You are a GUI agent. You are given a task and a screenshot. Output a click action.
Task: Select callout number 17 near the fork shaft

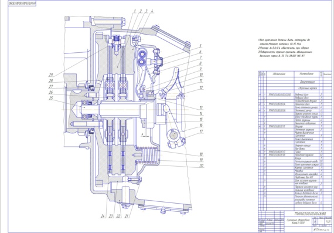click(x=202, y=131)
